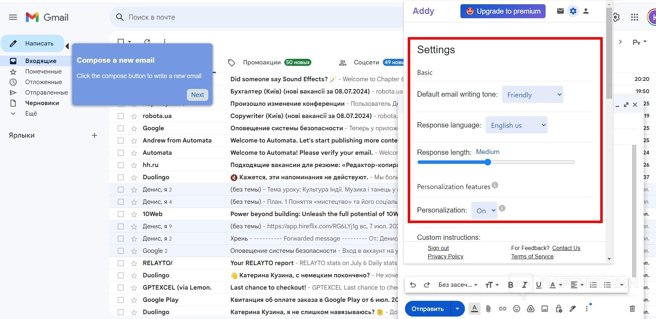Add a new label with plus
This screenshot has width=656, height=319.
pos(94,135)
